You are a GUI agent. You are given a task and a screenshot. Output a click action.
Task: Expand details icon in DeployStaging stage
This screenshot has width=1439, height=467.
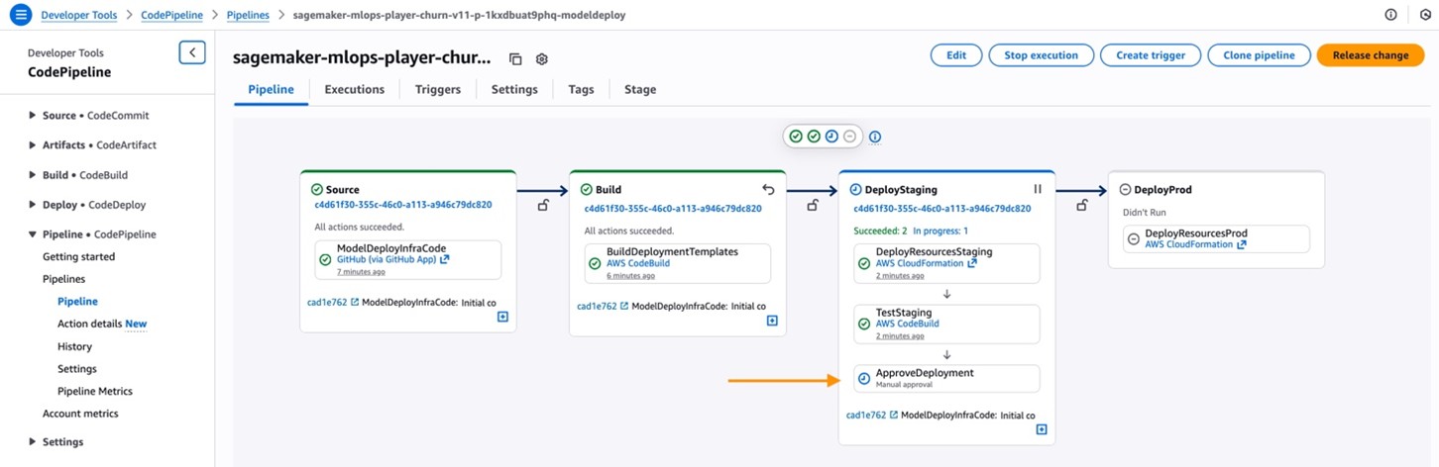pos(1042,429)
